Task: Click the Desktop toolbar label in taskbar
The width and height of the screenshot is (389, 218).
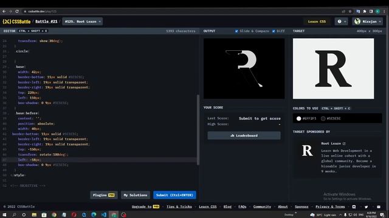Action: [289, 215]
